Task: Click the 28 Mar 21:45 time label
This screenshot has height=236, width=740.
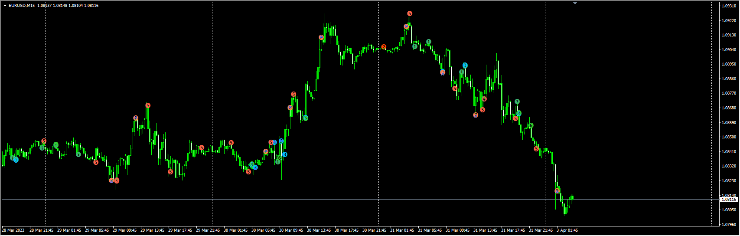Action: pyautogui.click(x=42, y=230)
